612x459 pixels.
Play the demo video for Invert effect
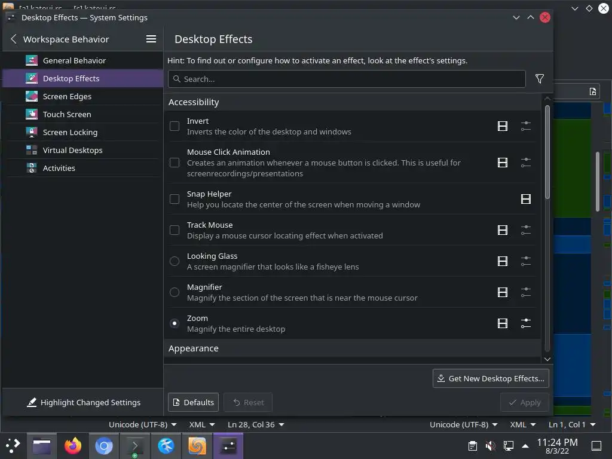coord(502,126)
